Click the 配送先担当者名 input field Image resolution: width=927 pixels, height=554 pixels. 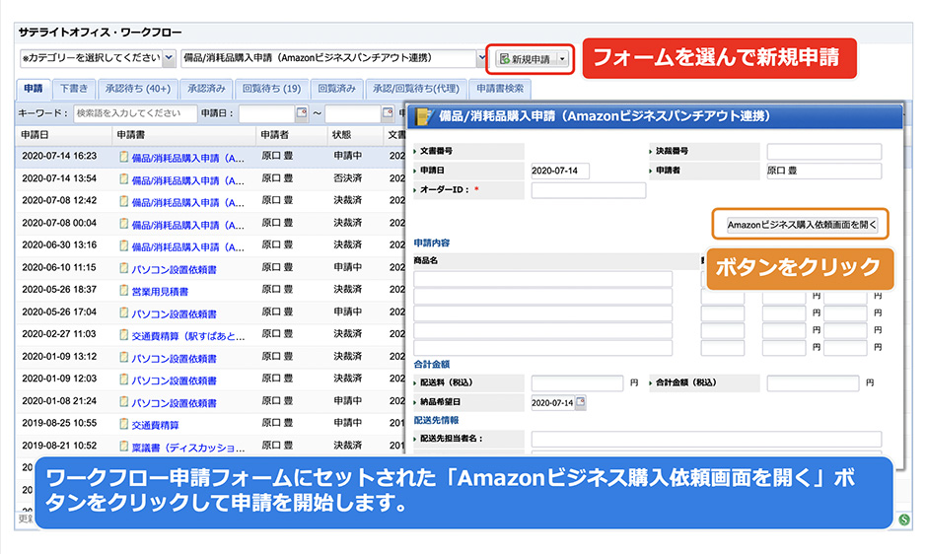pyautogui.click(x=706, y=439)
